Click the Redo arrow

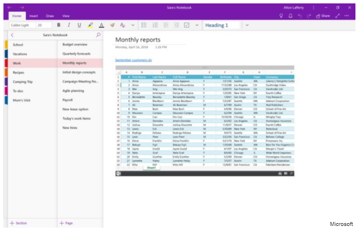tap(309, 16)
